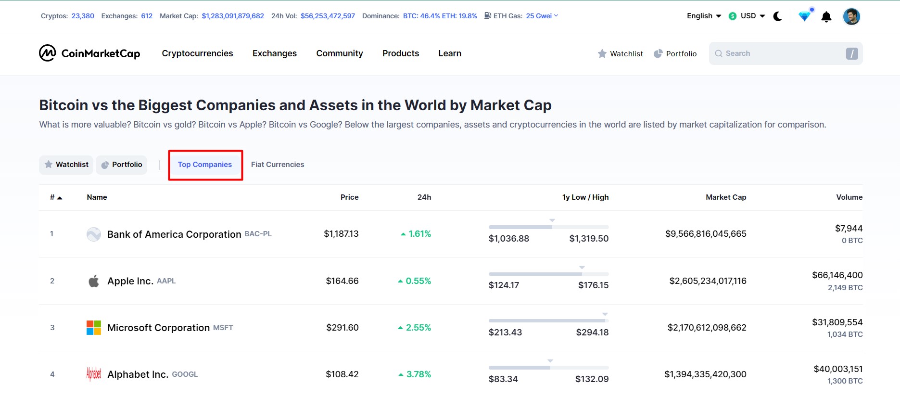Click the 24h Vol value link
900x397 pixels.
pyautogui.click(x=328, y=16)
